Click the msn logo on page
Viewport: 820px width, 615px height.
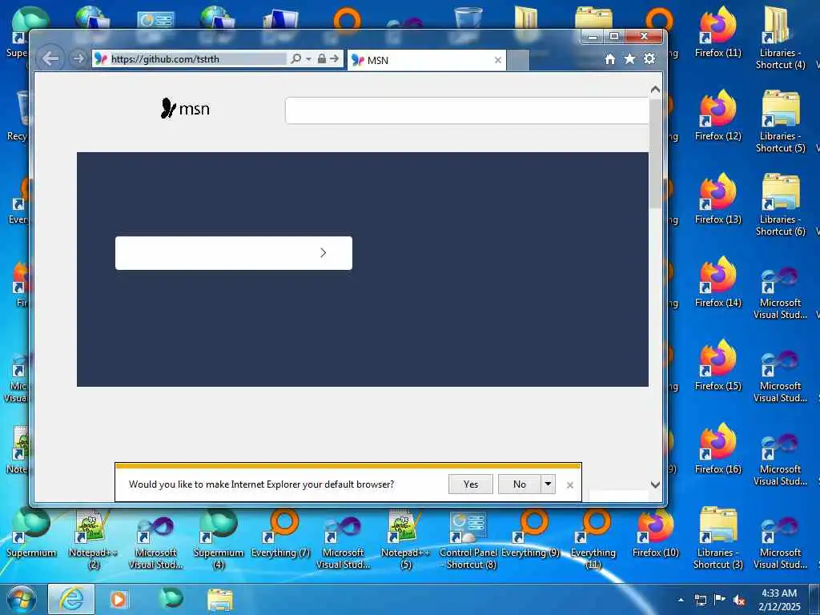[185, 108]
